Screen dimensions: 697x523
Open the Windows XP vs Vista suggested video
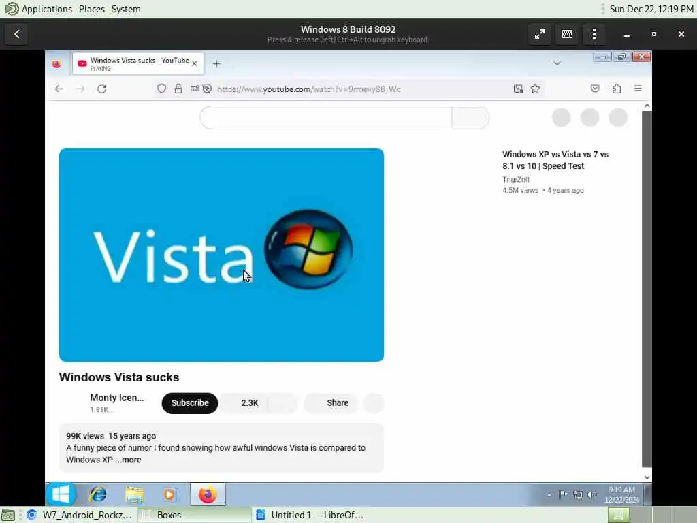click(x=555, y=160)
